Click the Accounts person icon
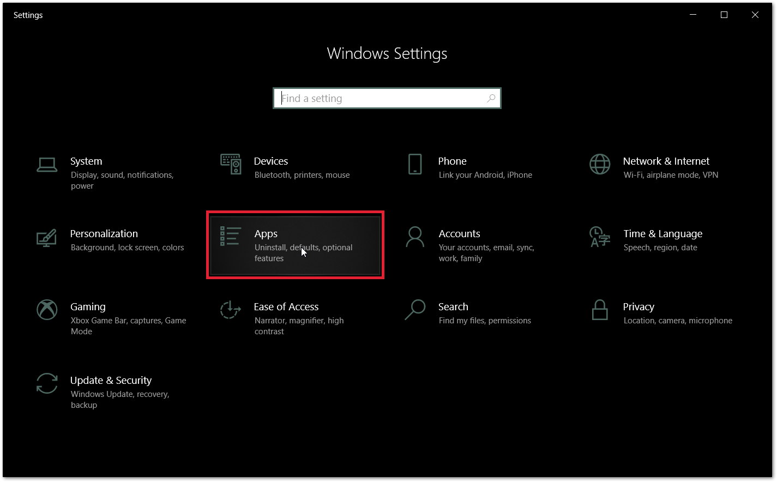The width and height of the screenshot is (777, 482). point(415,237)
